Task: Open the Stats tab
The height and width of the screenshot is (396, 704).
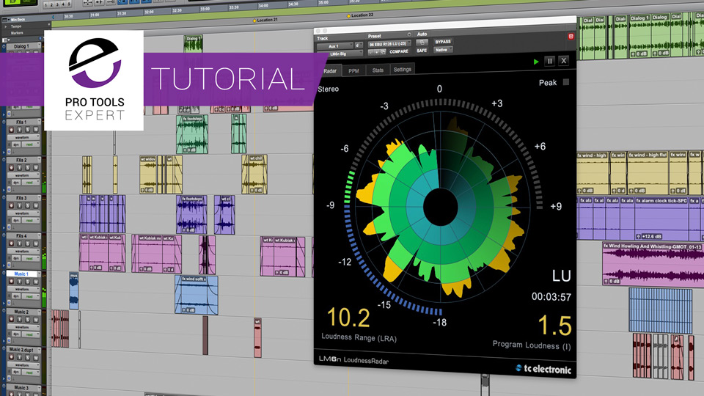Action: [378, 70]
